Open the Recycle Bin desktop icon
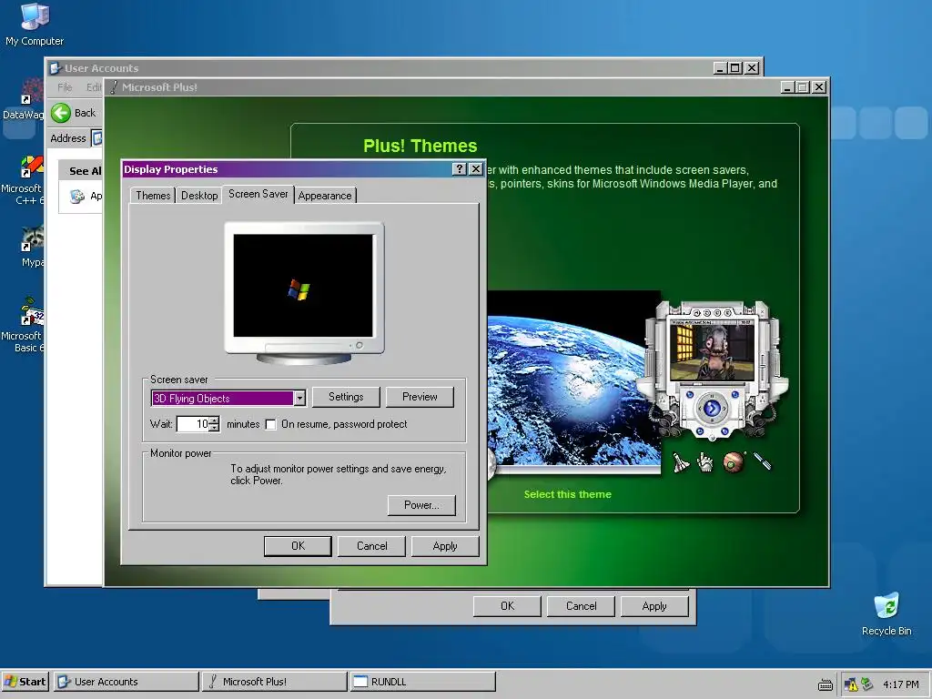 [886, 614]
